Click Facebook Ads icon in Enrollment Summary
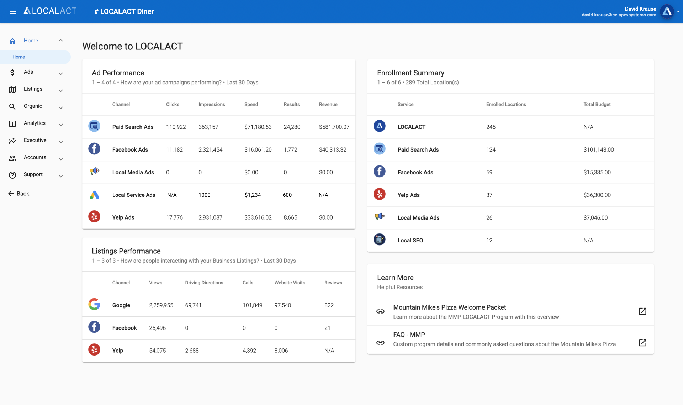Viewport: 683px width, 405px height. (x=380, y=172)
